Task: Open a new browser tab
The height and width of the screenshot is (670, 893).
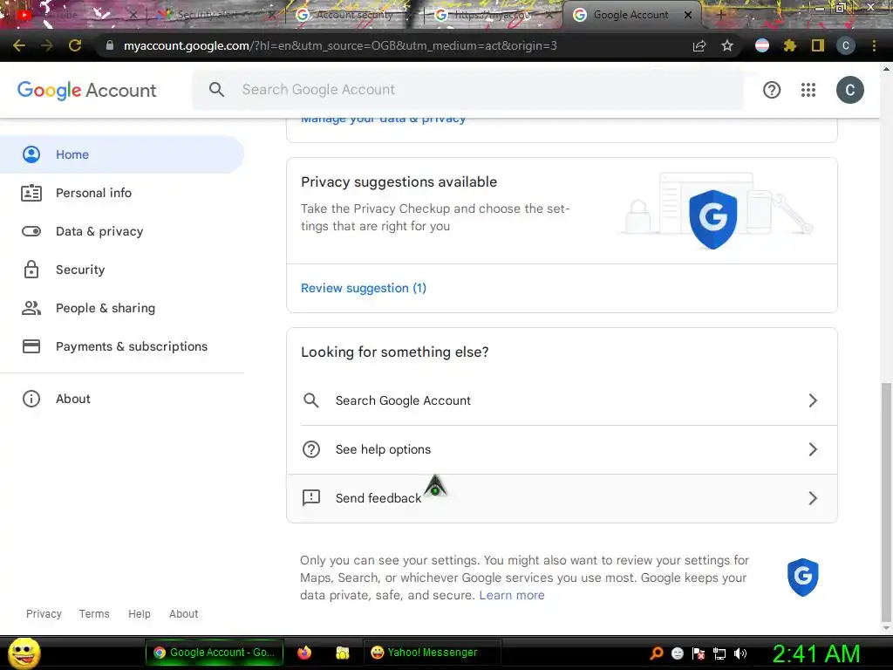Action: (x=720, y=15)
